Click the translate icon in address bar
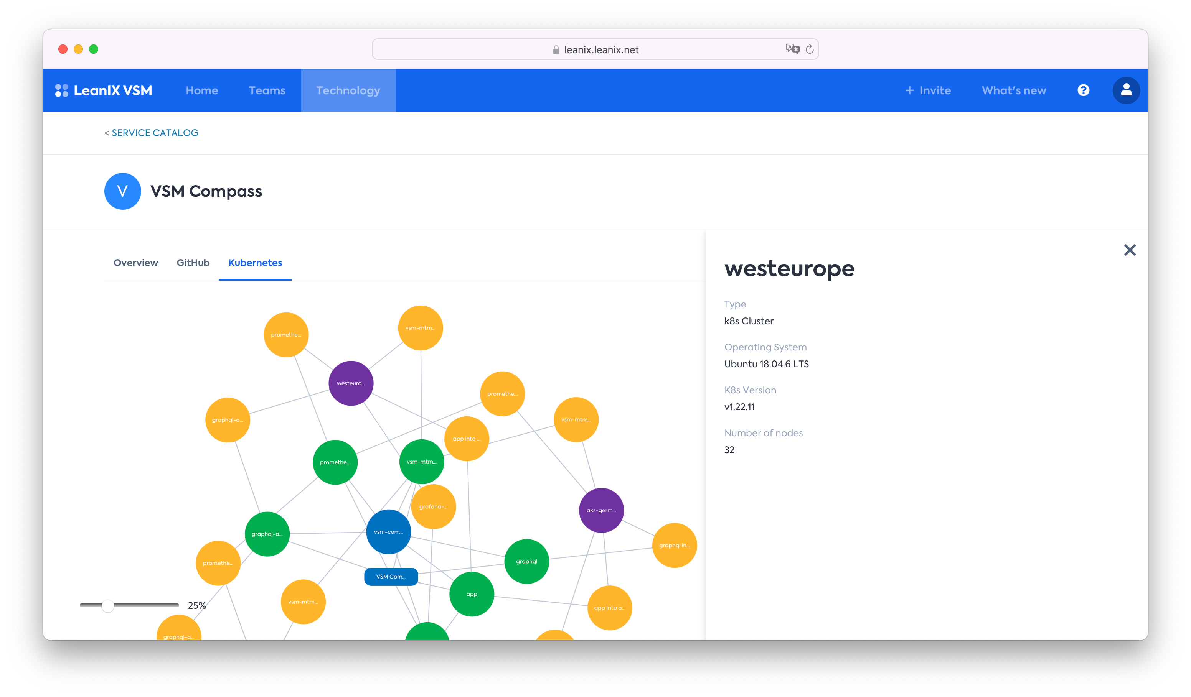This screenshot has height=697, width=1191. click(x=792, y=49)
